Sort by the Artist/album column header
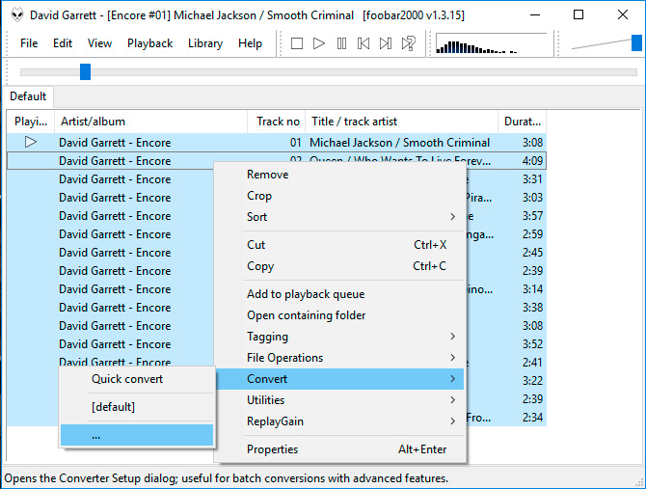Viewport: 646px width, 489px height. point(150,122)
